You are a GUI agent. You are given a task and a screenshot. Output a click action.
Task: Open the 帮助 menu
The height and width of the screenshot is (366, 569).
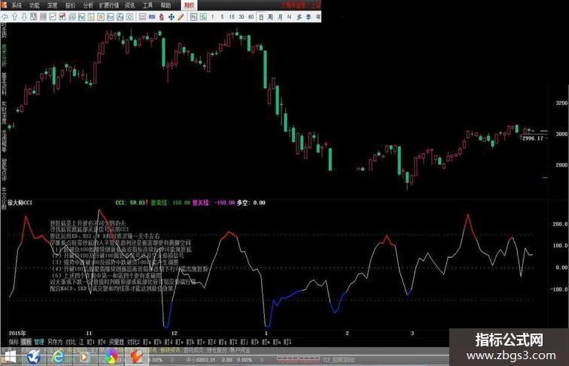[166, 5]
